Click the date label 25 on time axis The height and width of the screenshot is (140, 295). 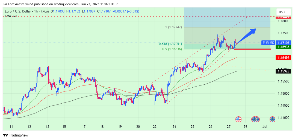pyautogui.click(x=193, y=127)
